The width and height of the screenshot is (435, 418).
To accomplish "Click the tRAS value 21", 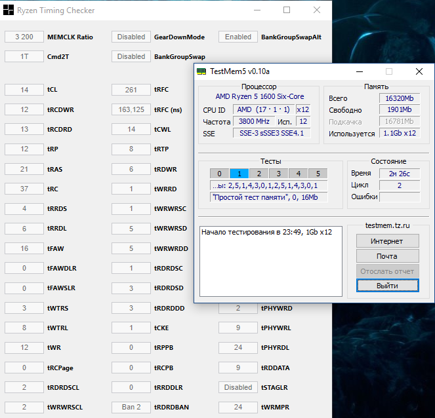I will 24,169.
